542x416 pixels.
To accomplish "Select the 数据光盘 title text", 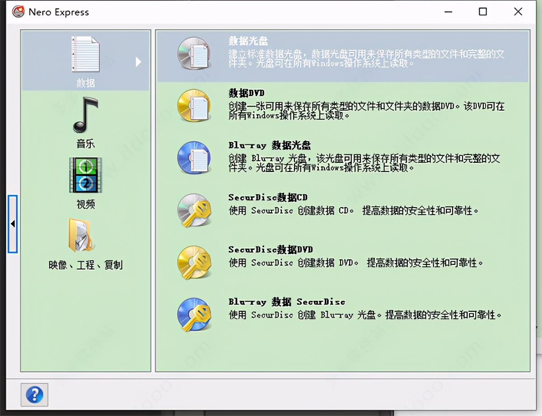I will coord(248,41).
